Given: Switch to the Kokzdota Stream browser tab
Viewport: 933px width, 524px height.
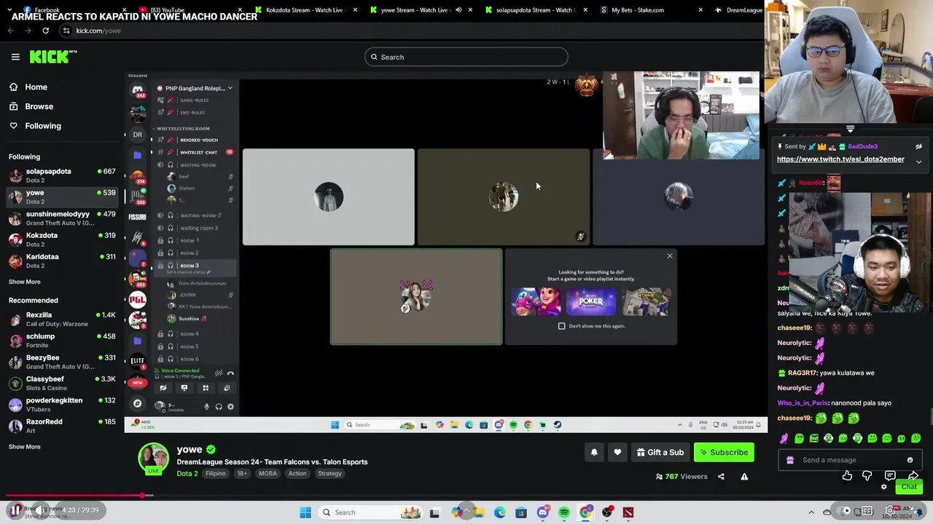Looking at the screenshot, I should [x=305, y=10].
